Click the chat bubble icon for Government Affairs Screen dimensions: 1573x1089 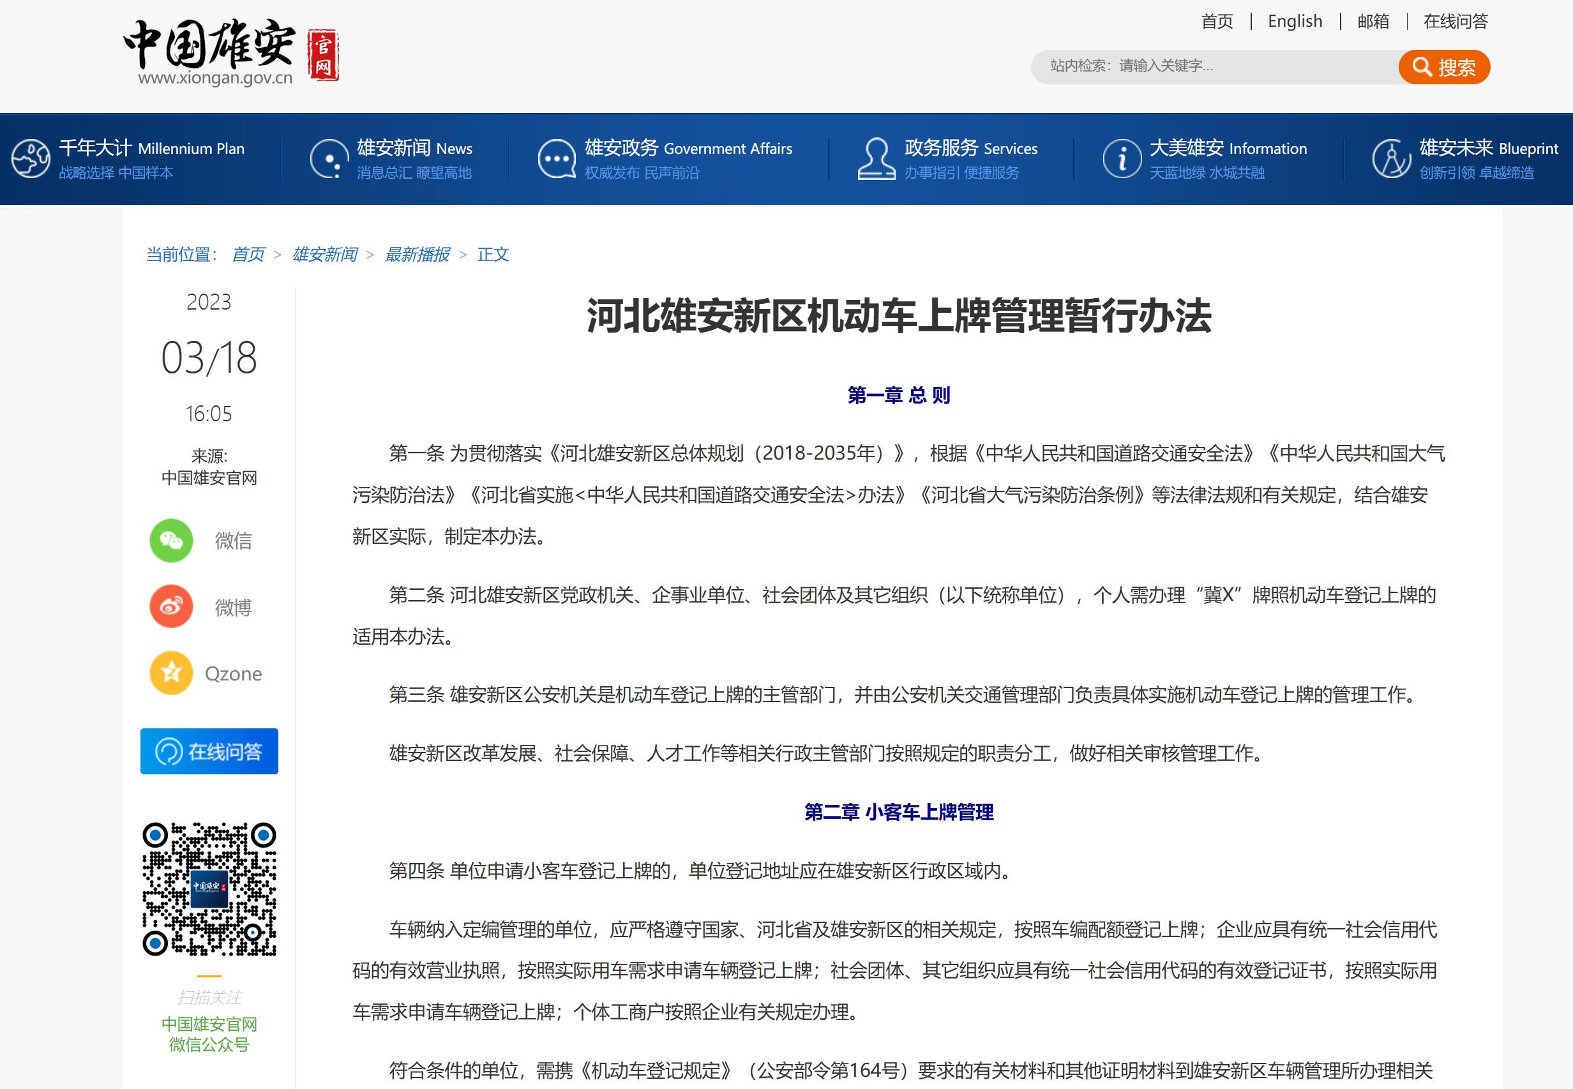coord(557,158)
